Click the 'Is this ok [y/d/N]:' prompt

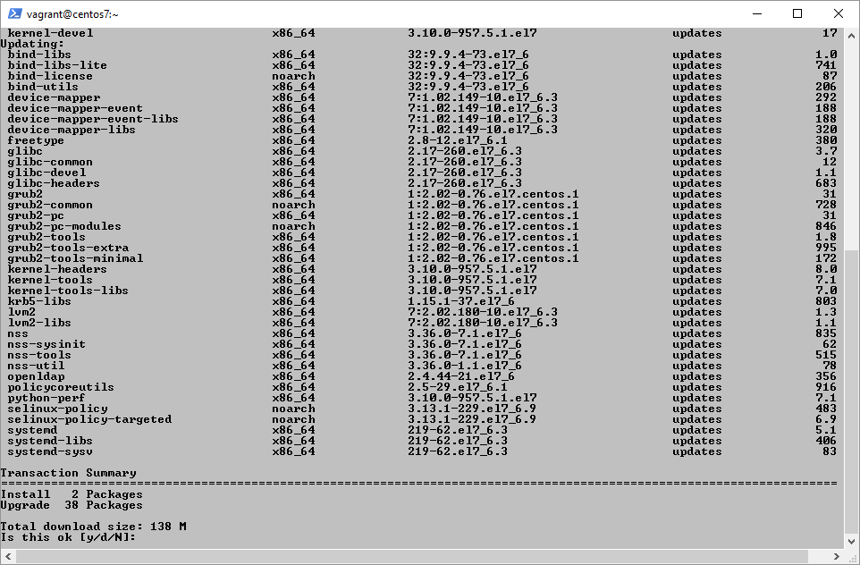click(x=68, y=537)
